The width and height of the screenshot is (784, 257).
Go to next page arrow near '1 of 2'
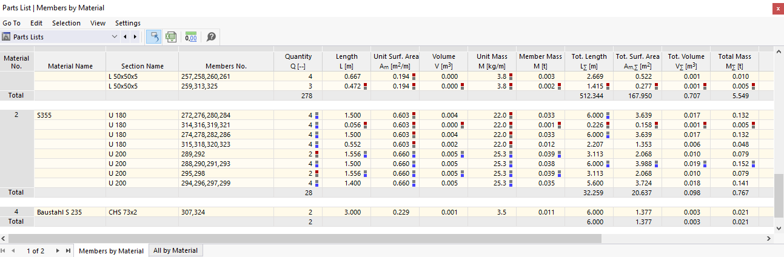58,251
